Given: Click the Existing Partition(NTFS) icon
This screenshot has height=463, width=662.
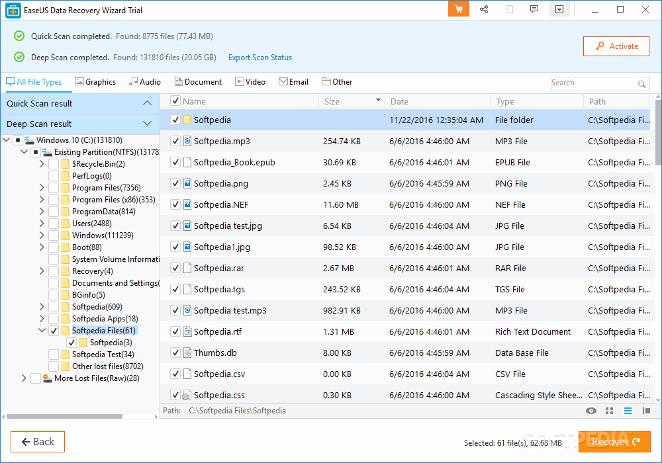Looking at the screenshot, I should click(47, 152).
